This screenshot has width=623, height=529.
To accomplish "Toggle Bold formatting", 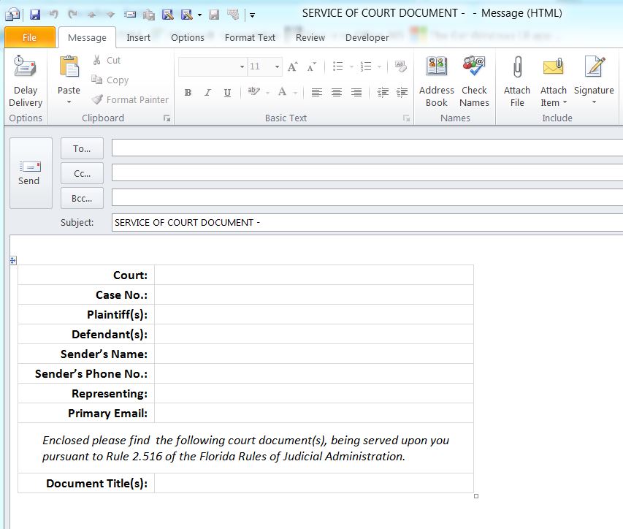I will coord(188,93).
